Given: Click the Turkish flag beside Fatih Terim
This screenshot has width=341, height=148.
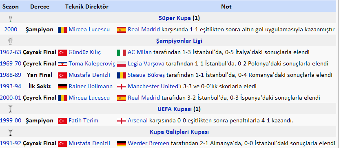Looking at the screenshot, I should (62, 121).
